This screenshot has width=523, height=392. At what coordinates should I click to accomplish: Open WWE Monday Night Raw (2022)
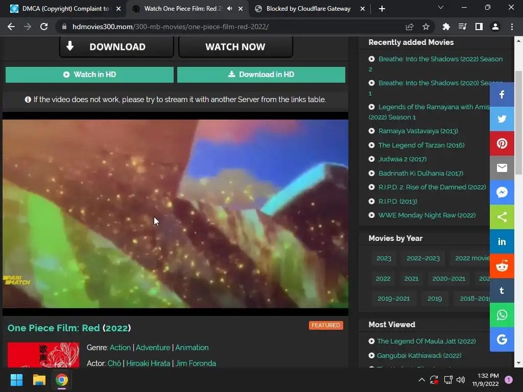tap(427, 215)
